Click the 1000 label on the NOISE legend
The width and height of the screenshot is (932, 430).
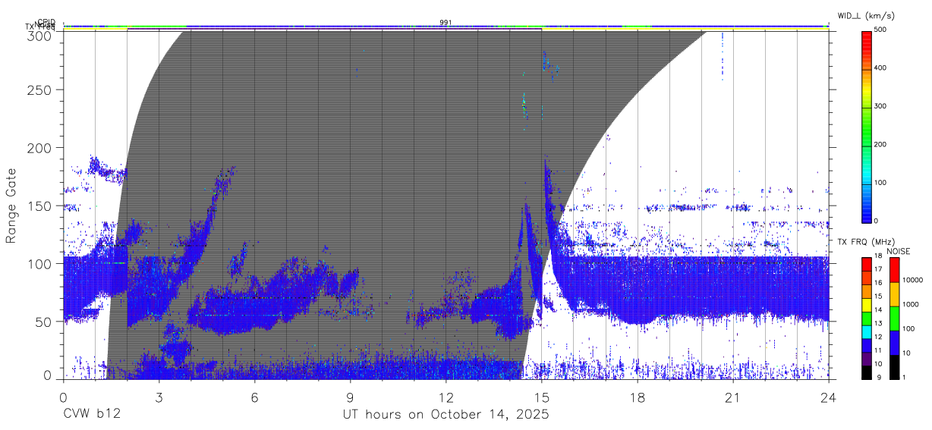coord(911,305)
